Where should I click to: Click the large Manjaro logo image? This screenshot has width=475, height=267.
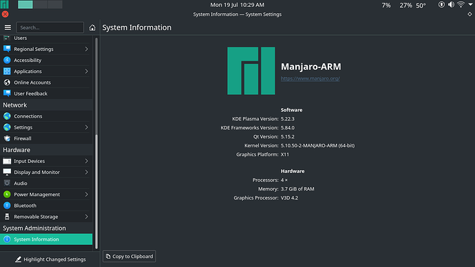point(251,70)
